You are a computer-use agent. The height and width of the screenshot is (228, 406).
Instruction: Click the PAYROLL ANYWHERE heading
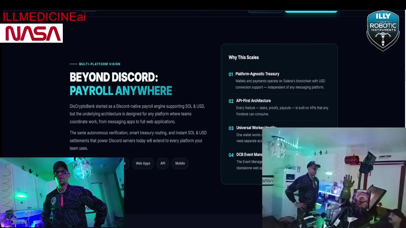pos(121,91)
